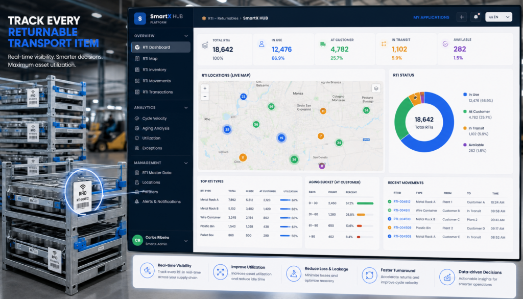Click the > 90 days bucket row
Viewport: 523px width, 299px height.
pyautogui.click(x=341, y=237)
